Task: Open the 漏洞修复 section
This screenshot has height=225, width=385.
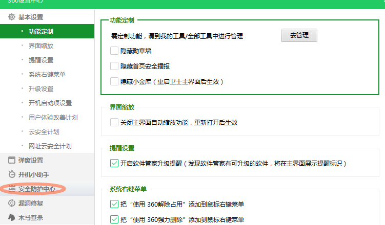Action: click(x=47, y=203)
